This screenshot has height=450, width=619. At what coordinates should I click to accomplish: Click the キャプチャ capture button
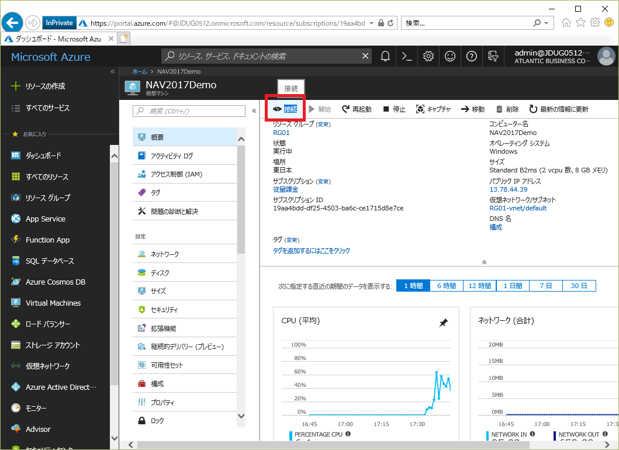tap(433, 109)
